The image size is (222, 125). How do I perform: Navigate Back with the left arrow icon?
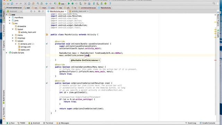pyautogui.click(x=46, y=3)
